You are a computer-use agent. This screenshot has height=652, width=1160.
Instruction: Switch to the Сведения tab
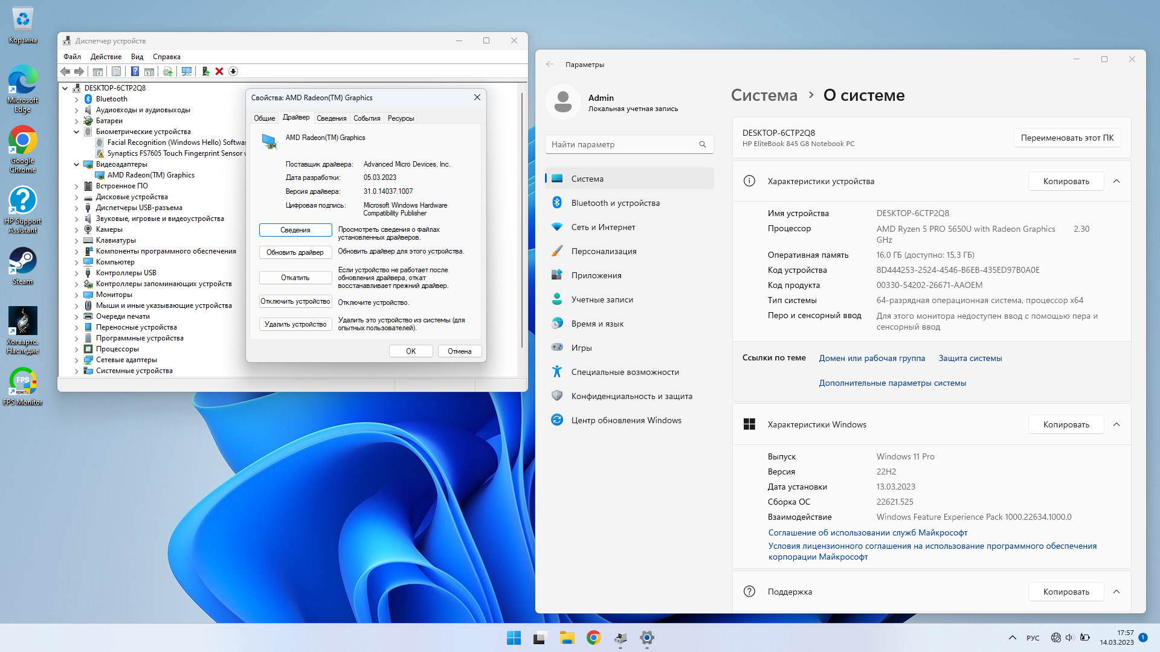332,118
